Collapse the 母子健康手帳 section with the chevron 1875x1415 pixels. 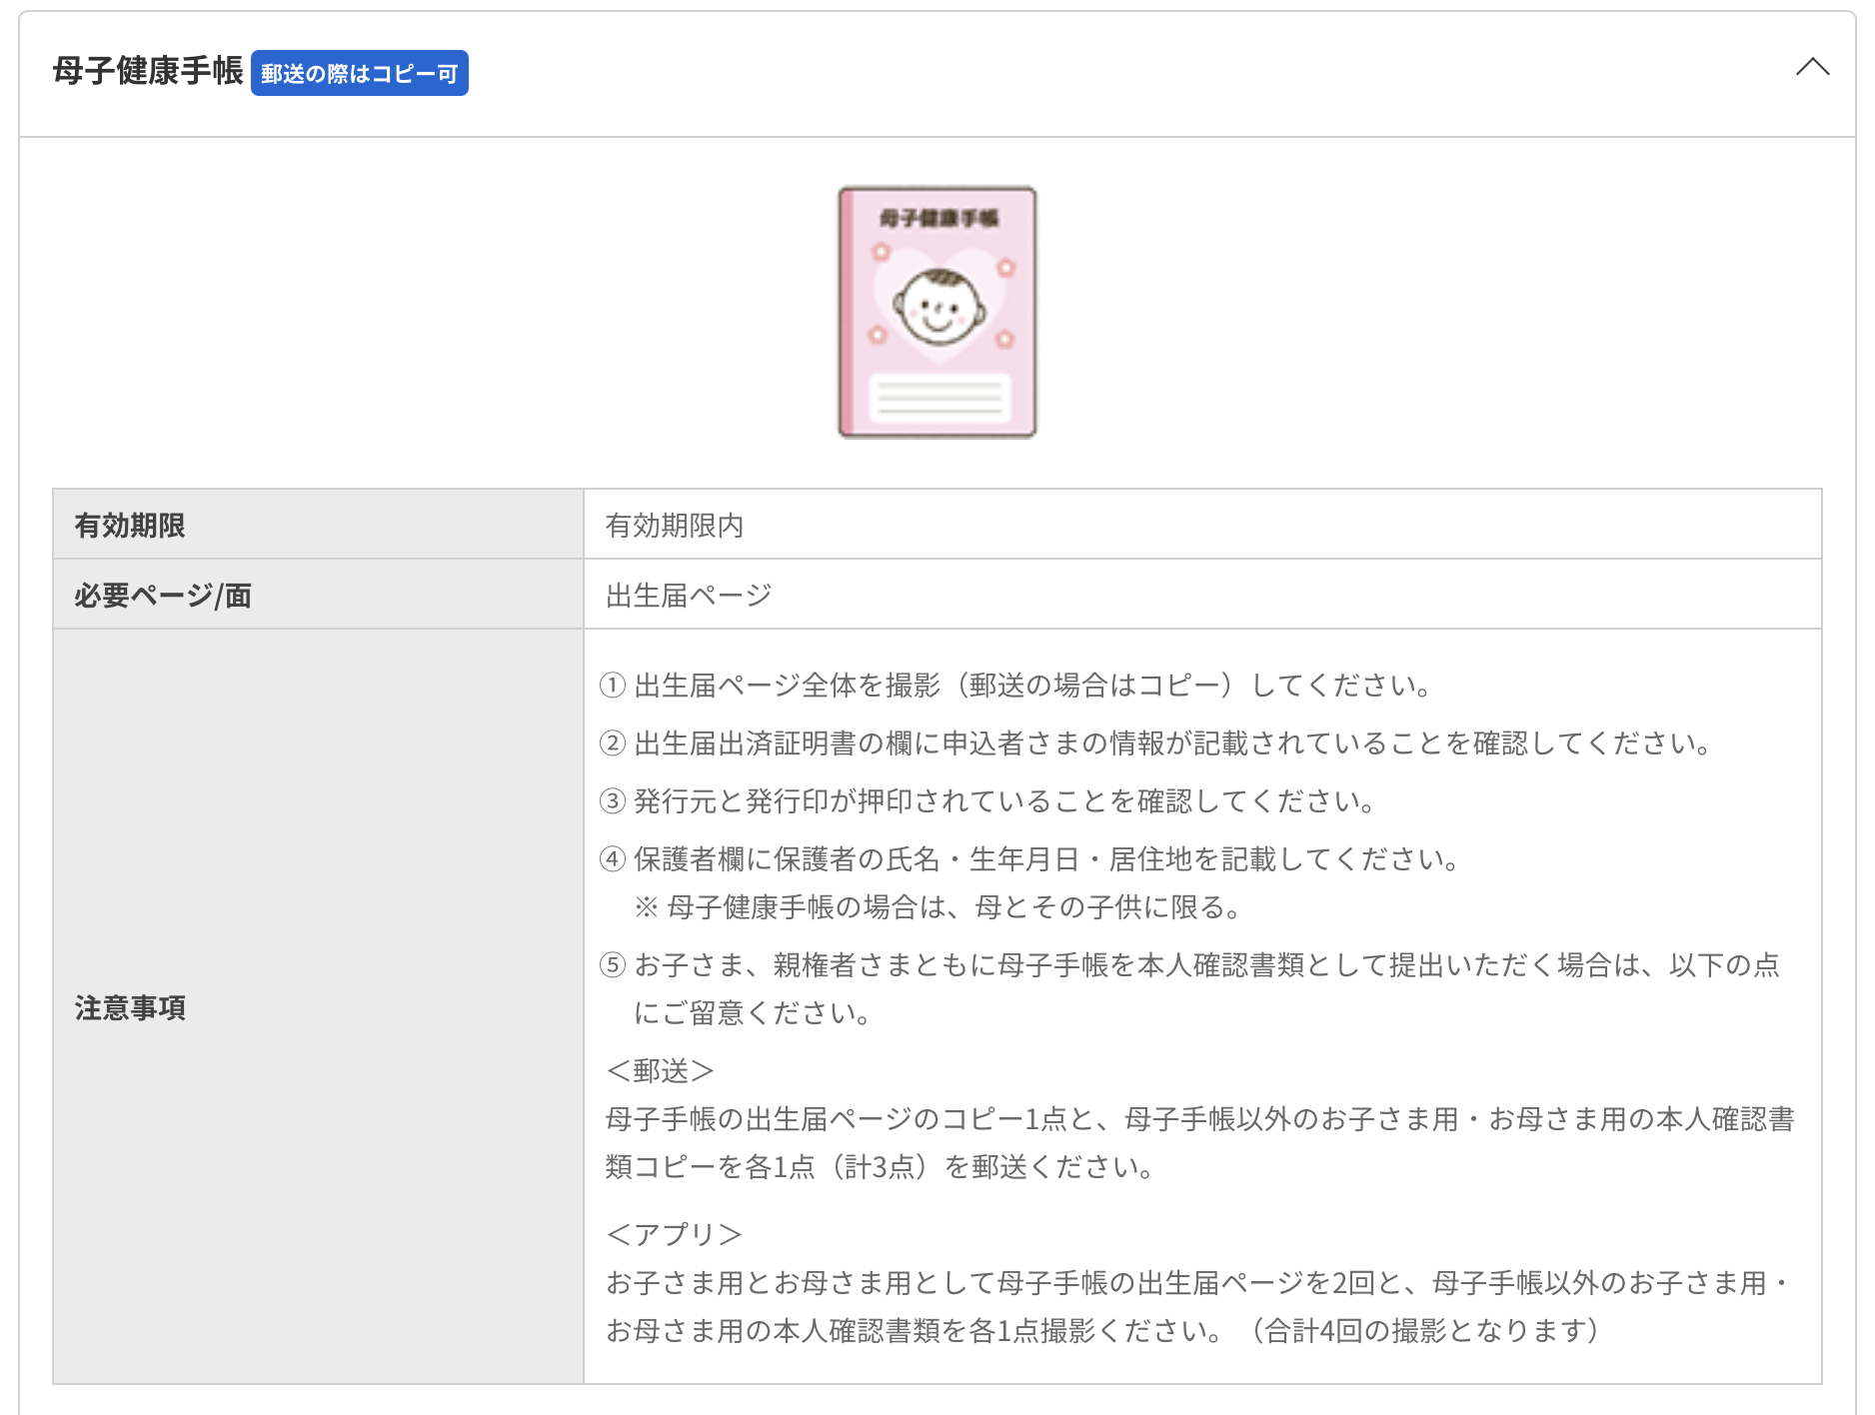tap(1811, 68)
